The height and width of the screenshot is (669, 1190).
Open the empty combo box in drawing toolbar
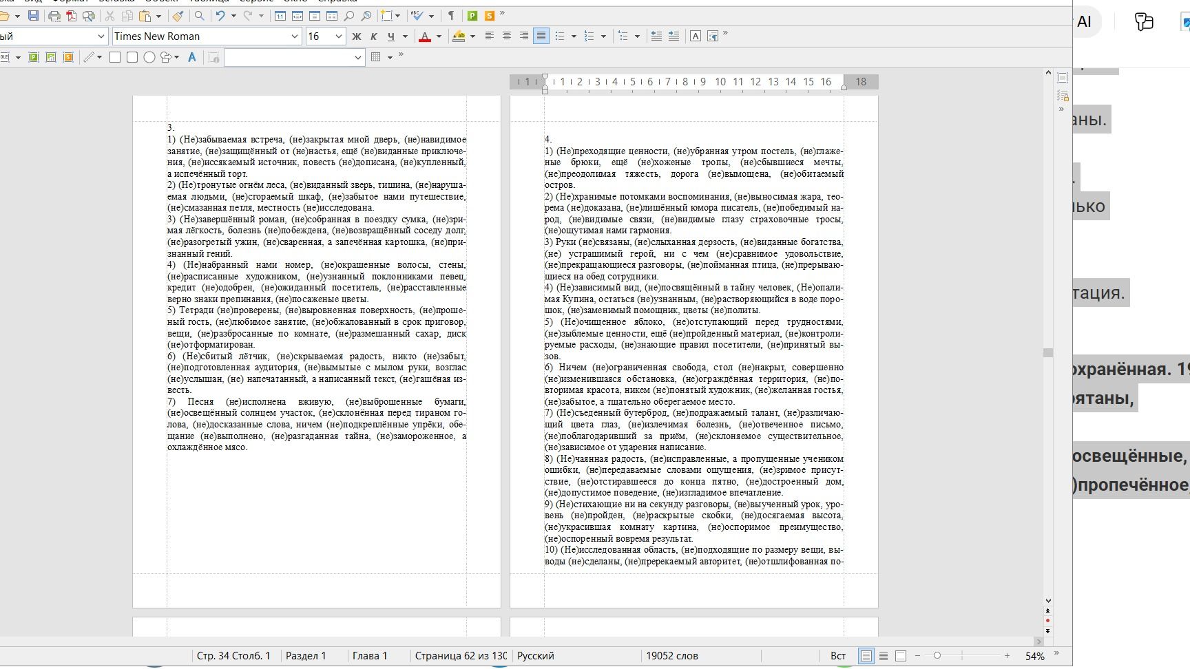294,57
